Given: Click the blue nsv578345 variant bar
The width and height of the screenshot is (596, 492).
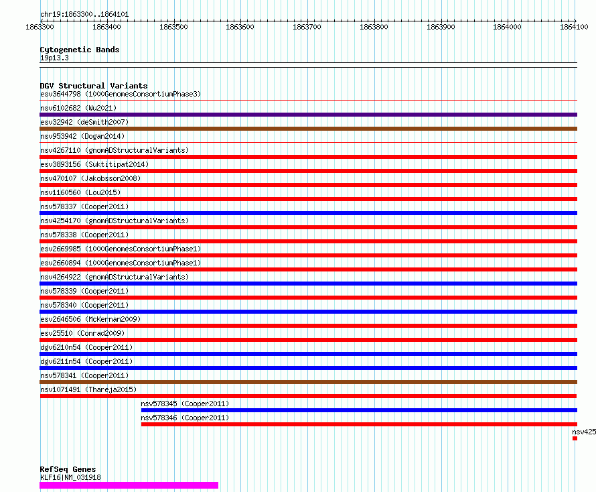Looking at the screenshot, I should coord(359,410).
